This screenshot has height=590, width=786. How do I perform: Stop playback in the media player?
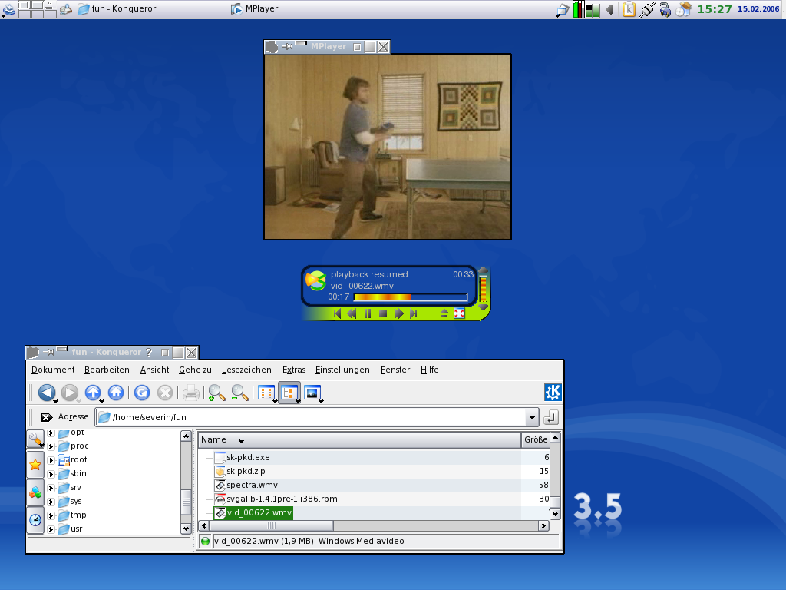(383, 313)
